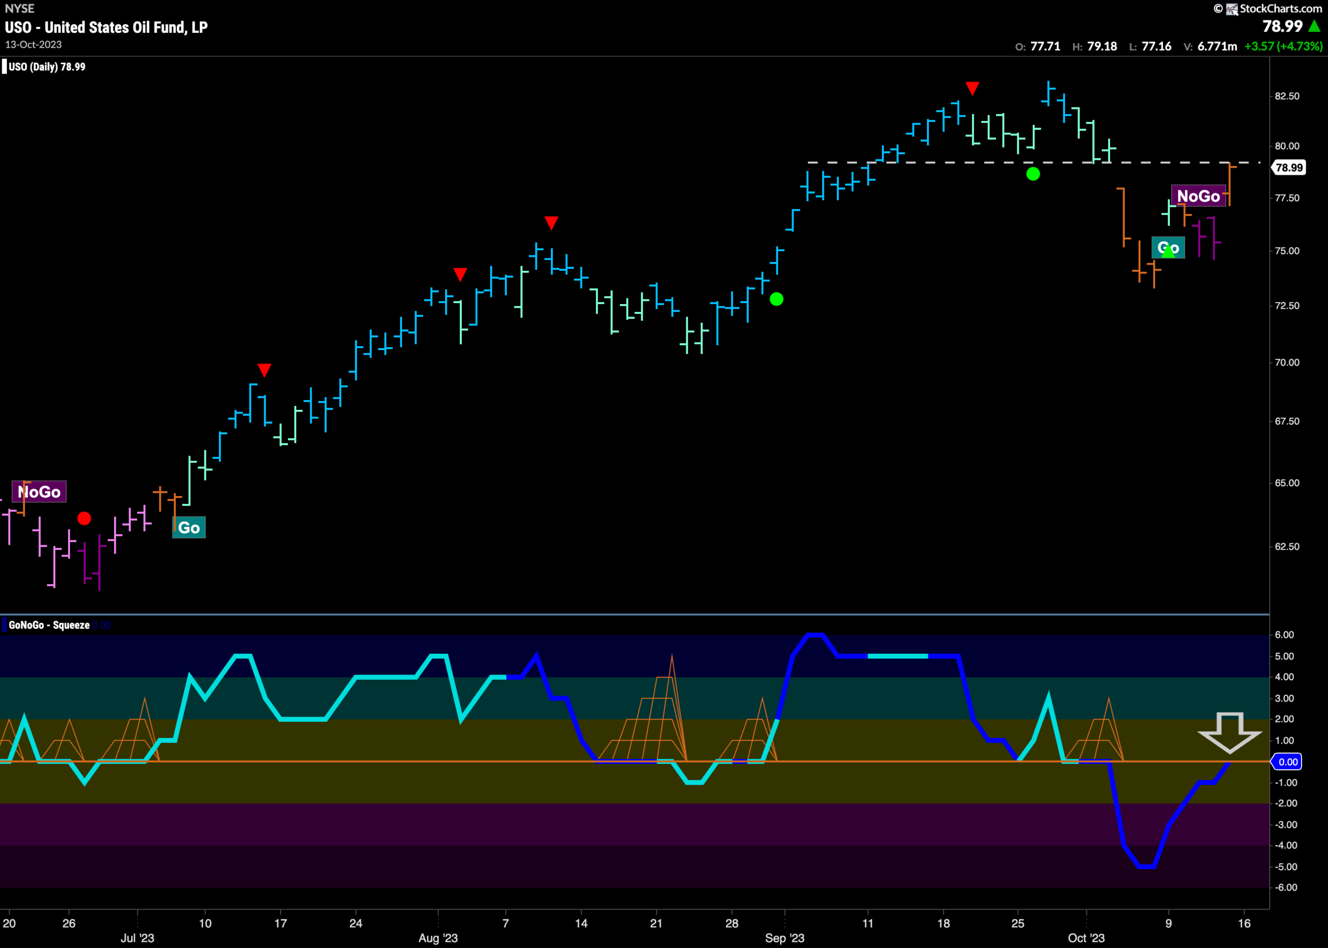
Task: Click the green circle marker near September start
Action: [x=777, y=299]
